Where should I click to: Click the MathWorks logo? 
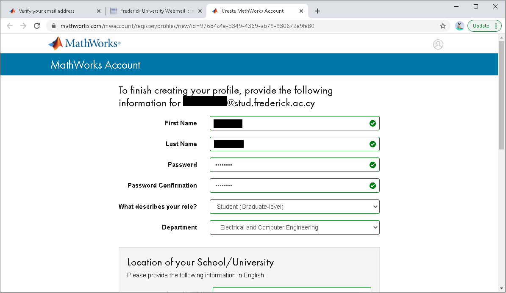pos(84,44)
